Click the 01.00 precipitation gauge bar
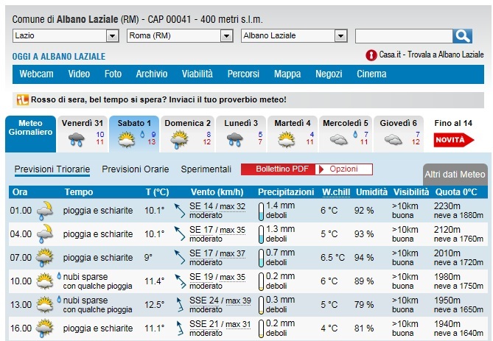This screenshot has width=493, height=341. 261,211
